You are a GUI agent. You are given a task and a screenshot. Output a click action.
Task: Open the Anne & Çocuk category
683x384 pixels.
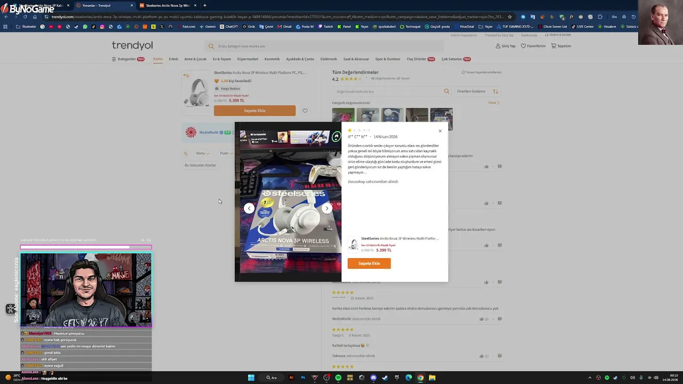(195, 59)
